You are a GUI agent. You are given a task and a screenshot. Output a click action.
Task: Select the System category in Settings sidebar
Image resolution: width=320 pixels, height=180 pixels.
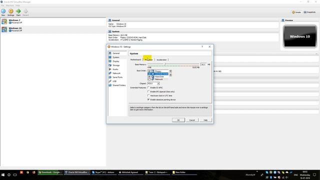[117, 57]
